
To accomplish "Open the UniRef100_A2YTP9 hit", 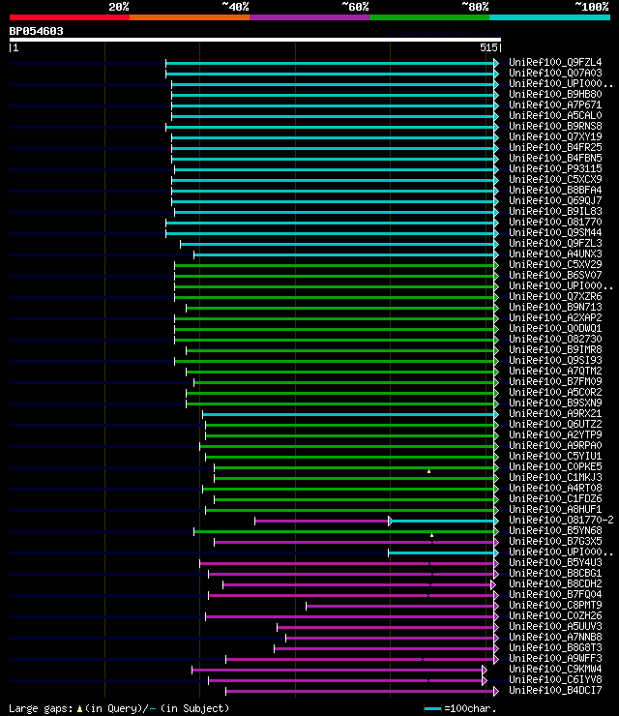I will pyautogui.click(x=555, y=435).
